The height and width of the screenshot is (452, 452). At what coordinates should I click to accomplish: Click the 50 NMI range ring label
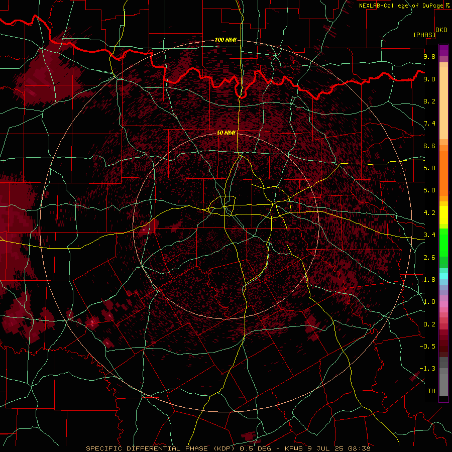tap(226, 133)
